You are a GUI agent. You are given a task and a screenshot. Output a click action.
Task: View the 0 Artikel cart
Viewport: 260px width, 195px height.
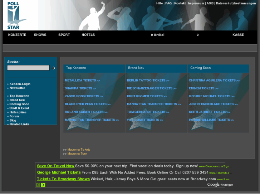pos(157,35)
